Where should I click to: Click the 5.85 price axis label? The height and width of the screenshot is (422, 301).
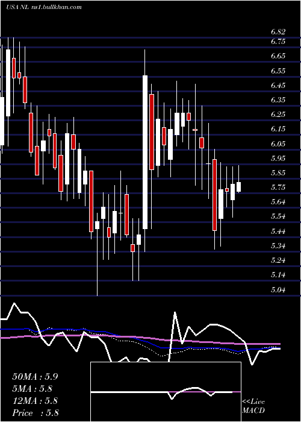coord(278,173)
